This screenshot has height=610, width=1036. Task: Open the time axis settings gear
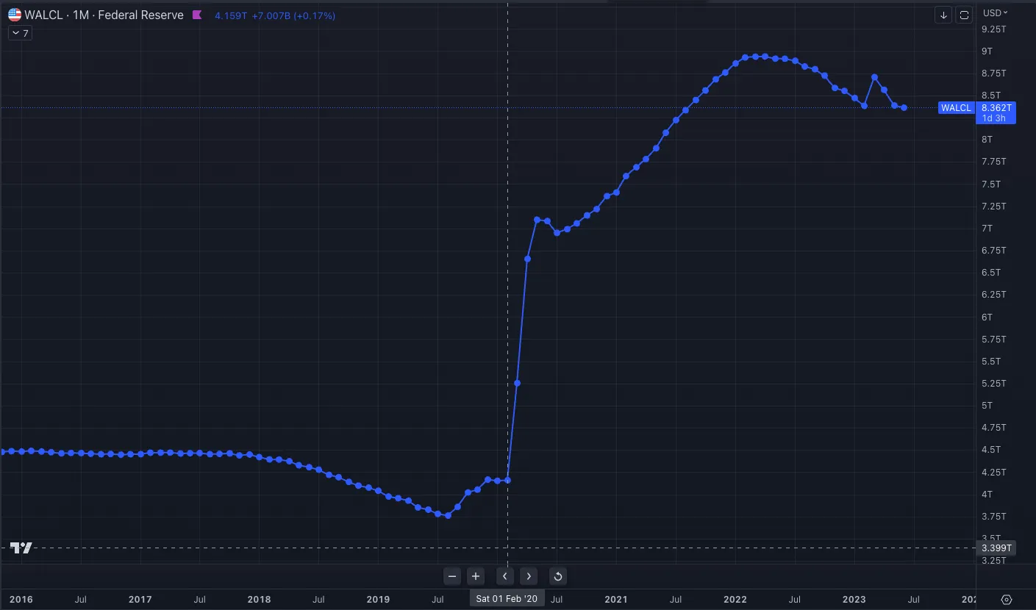click(x=1006, y=599)
